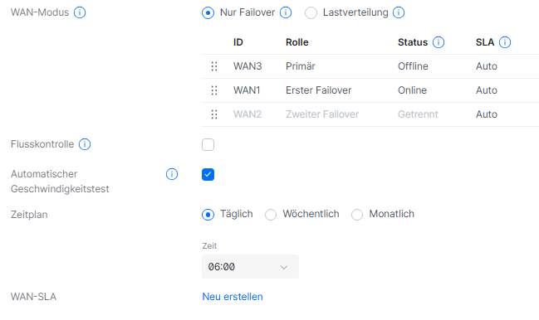
Task: Click info icon beside Lastverteilung
Action: pos(399,12)
